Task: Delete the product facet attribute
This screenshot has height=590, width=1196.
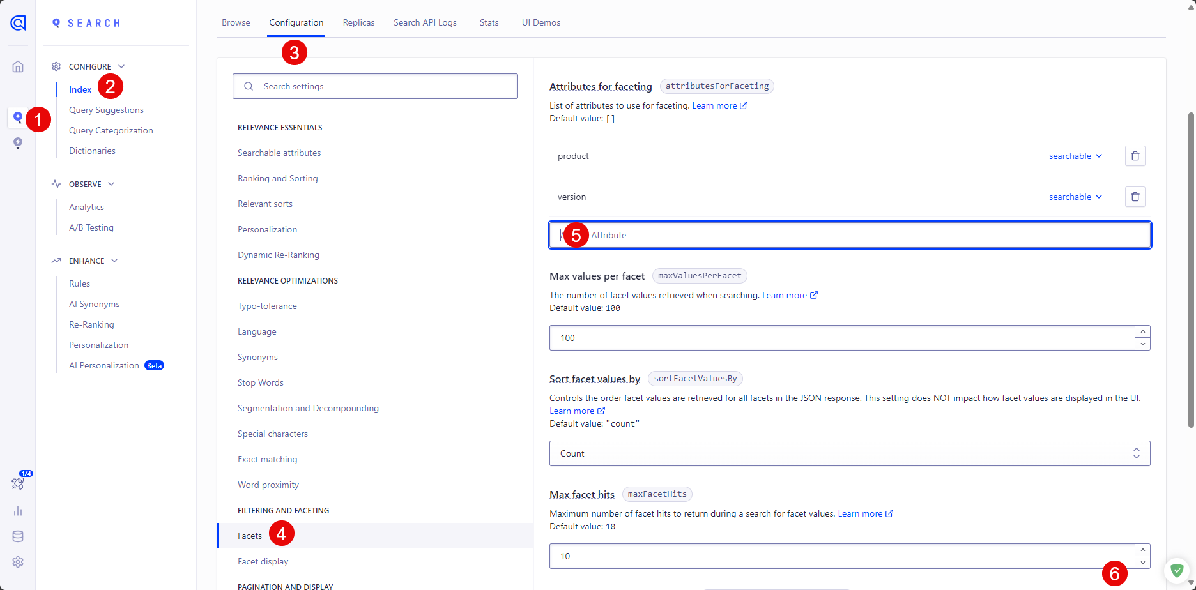Action: (1135, 156)
